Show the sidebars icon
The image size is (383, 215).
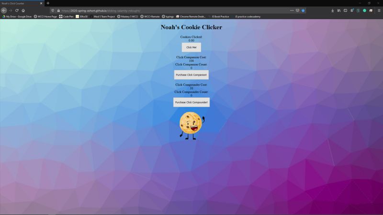[345, 11]
